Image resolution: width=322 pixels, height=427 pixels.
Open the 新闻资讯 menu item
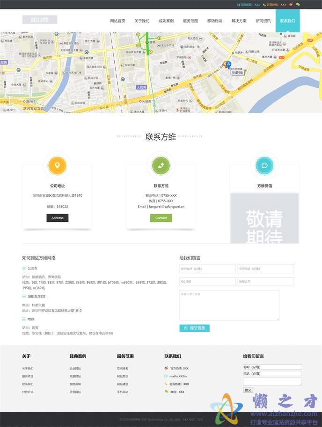coord(263,21)
